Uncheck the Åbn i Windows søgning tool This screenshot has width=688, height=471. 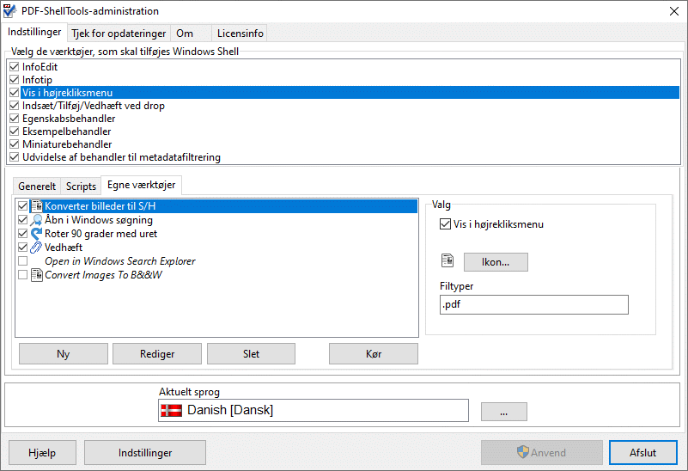click(x=23, y=219)
